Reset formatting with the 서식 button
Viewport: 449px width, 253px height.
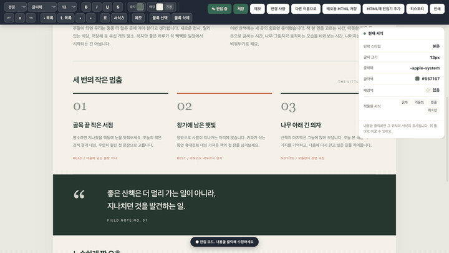click(119, 17)
